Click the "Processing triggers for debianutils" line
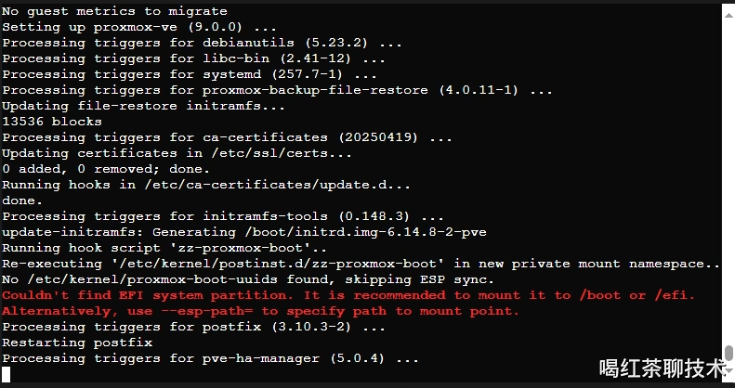This screenshot has height=388, width=735. [x=202, y=43]
